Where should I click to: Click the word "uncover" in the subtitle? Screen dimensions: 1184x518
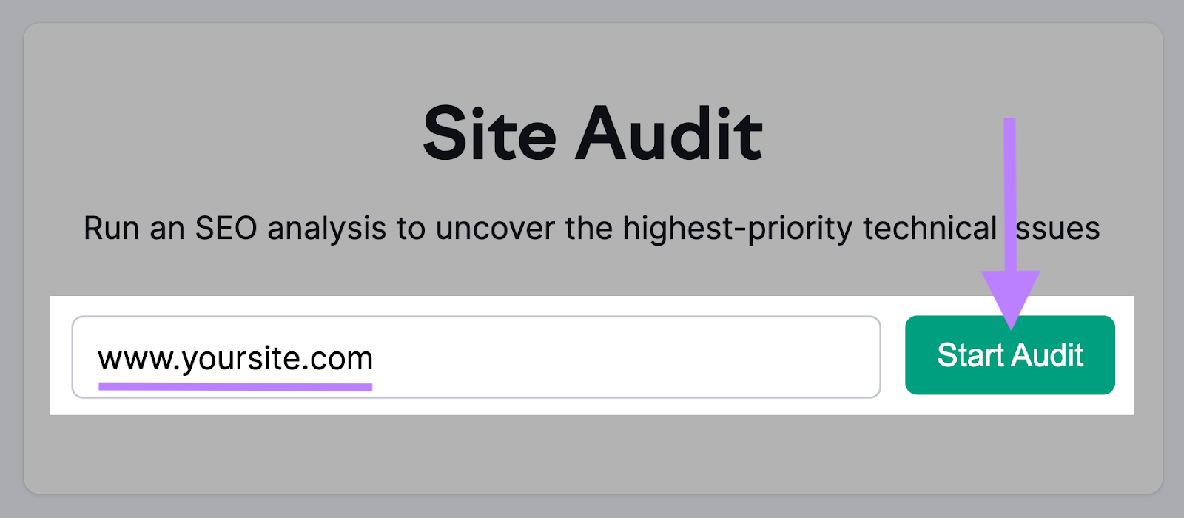495,228
